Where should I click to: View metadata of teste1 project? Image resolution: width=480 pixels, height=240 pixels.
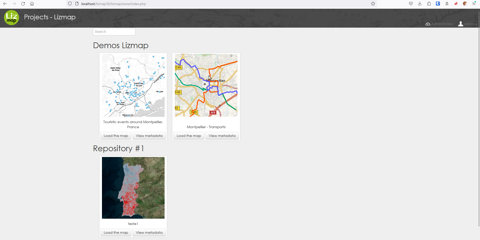149,232
